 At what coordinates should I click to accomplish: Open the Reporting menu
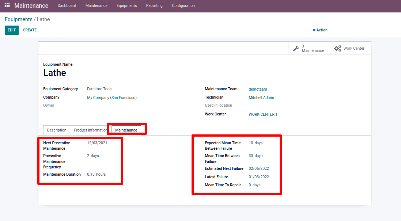(154, 5)
